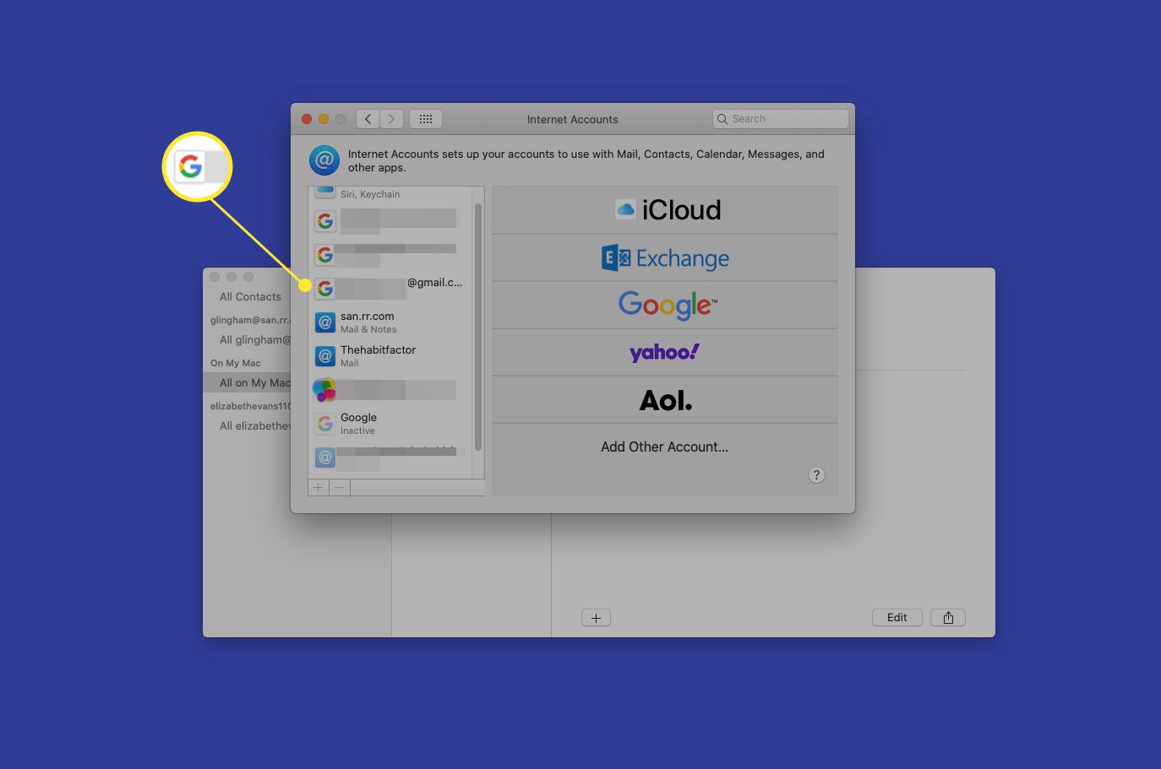The image size is (1161, 769).
Task: Choose Google as the account type
Action: coord(665,305)
